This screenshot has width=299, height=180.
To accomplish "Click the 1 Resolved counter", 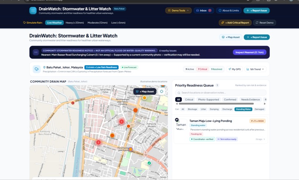I will click(216, 69).
